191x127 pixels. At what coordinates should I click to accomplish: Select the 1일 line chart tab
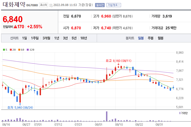click(25, 38)
